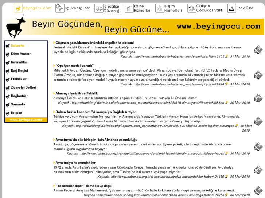Image resolution: width=265 pixels, height=198 pixels.
Task: Click newspaper icon beside Yabancılar dışarı article
Action: coord(258,191)
